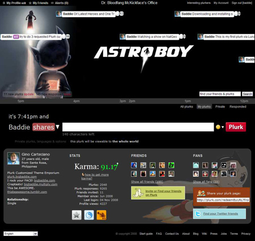Click 'Find your Twitter friends' link
Screen dimensions: 255x241
click(220, 214)
